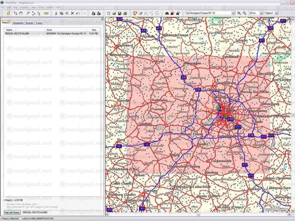Click the Delete X icon
Image resolution: width=295 pixels, height=221 pixels.
point(72,13)
